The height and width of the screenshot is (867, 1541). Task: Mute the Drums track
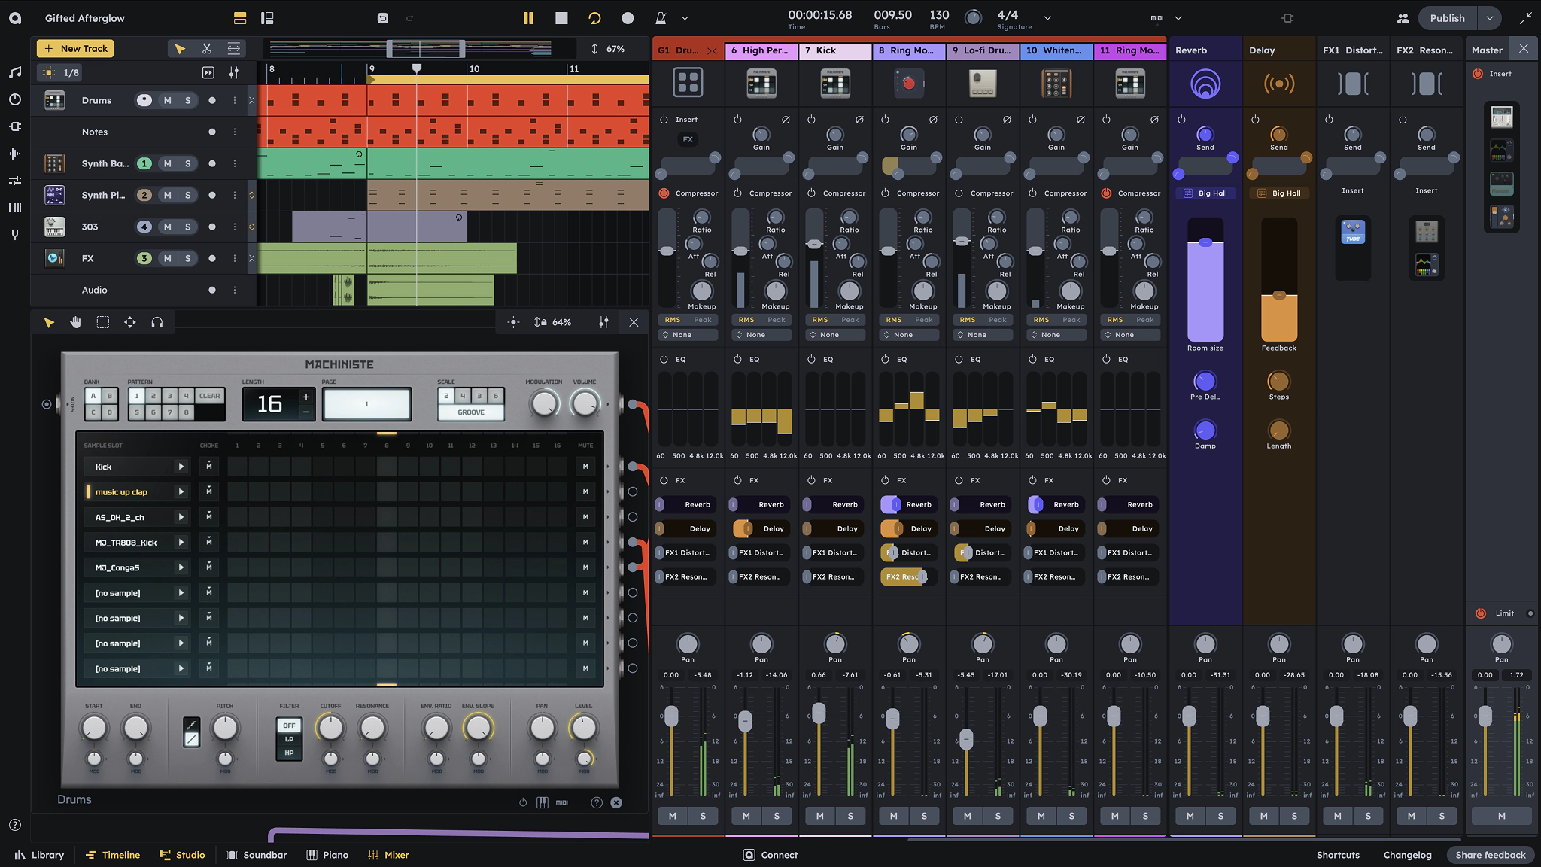[167, 100]
